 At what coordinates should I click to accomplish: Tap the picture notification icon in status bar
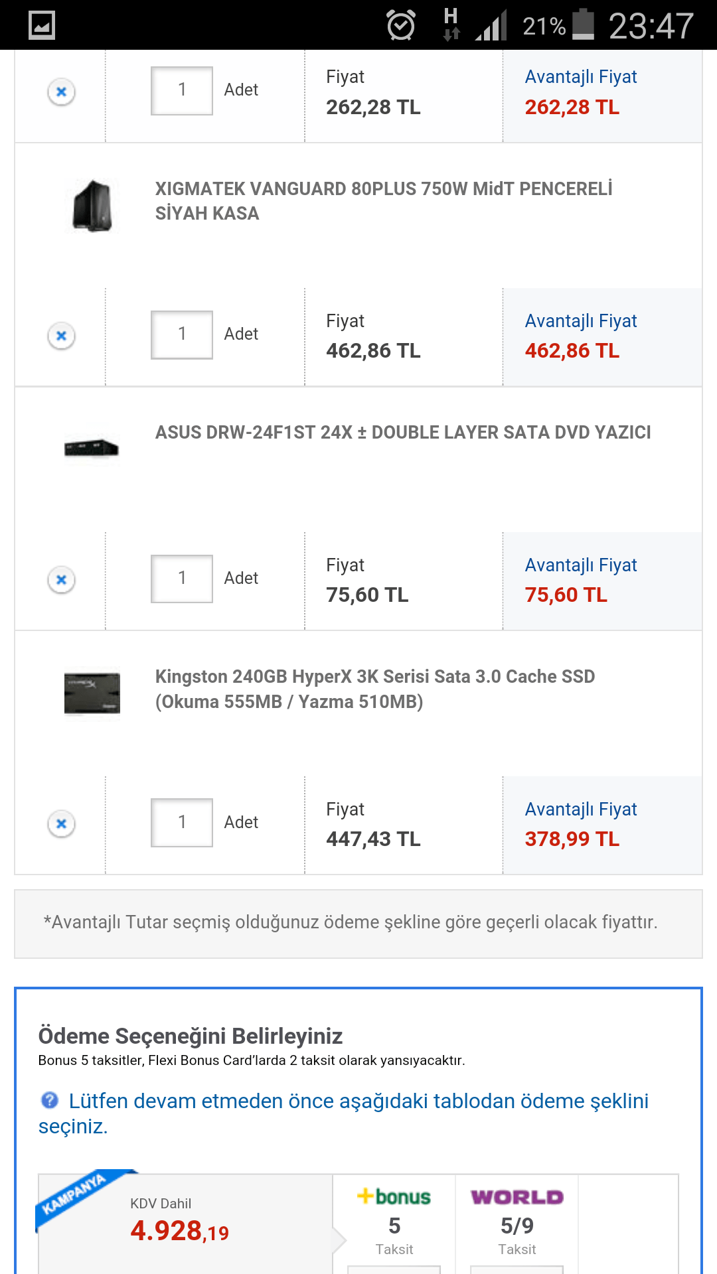42,26
